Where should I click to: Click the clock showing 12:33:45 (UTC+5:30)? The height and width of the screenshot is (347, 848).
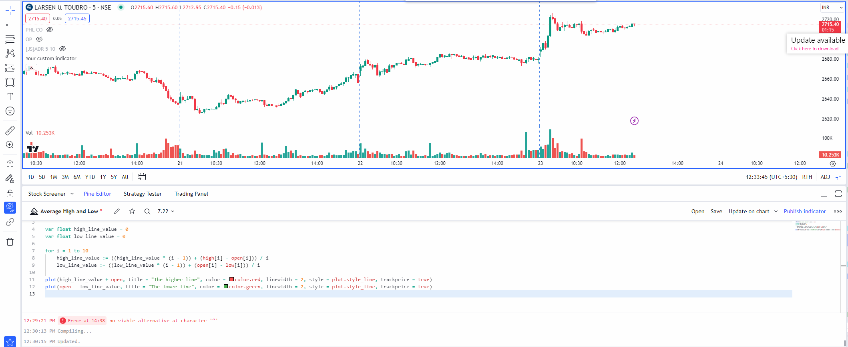771,177
